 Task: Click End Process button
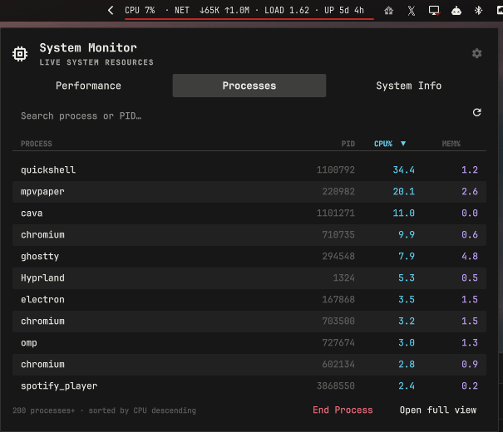point(343,410)
